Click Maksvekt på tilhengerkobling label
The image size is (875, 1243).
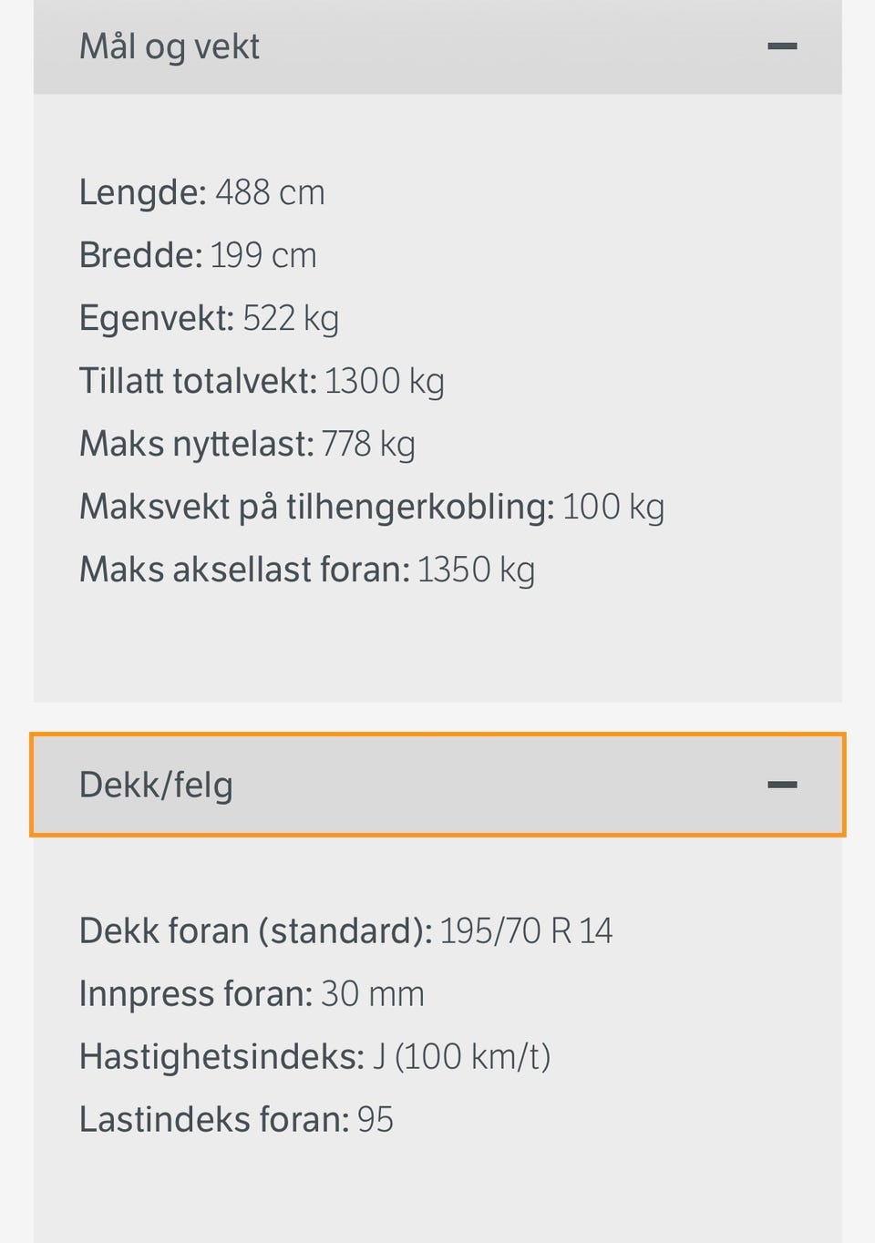pyautogui.click(x=316, y=507)
